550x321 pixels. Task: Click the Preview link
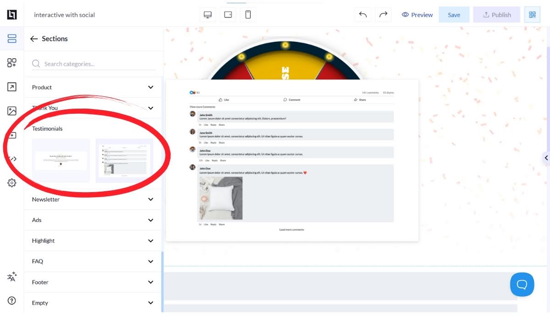(417, 15)
